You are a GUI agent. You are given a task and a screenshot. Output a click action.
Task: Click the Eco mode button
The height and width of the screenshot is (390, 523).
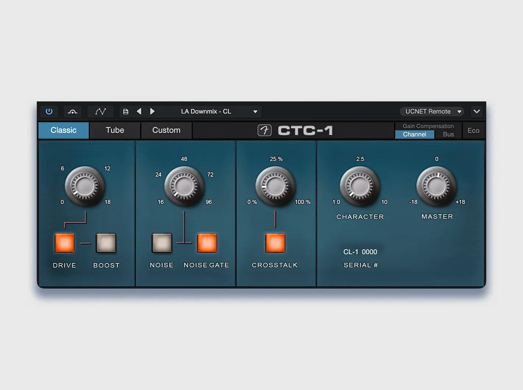click(x=473, y=131)
